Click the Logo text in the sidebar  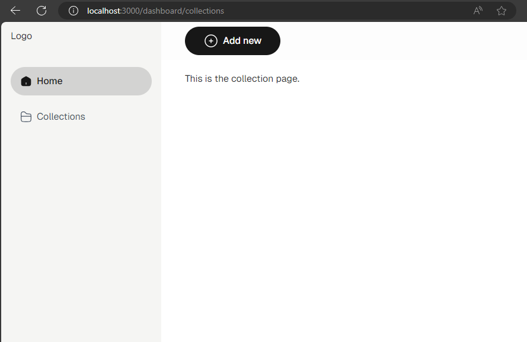click(21, 36)
